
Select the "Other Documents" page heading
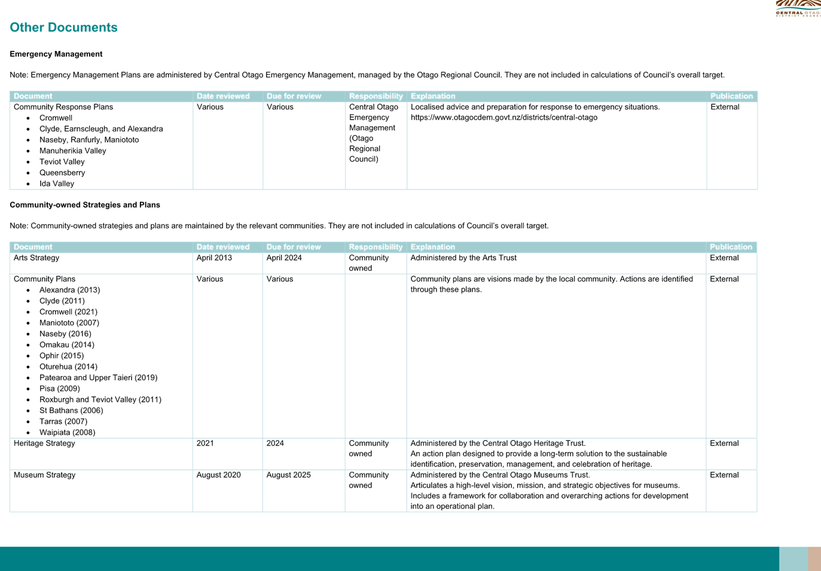click(63, 28)
